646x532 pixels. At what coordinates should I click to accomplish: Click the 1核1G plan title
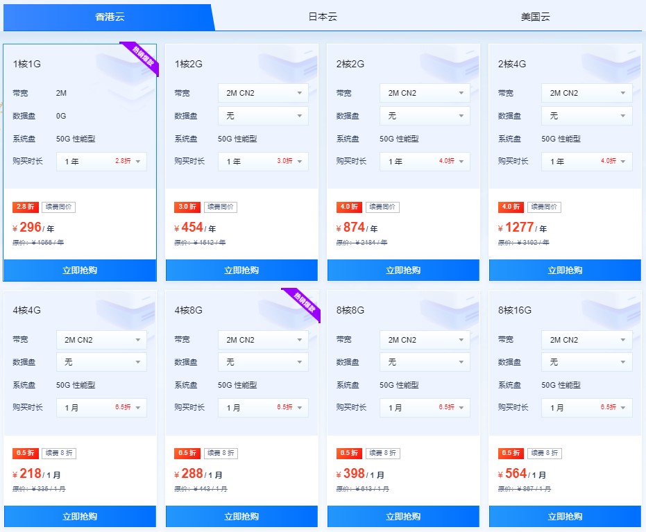coord(27,64)
